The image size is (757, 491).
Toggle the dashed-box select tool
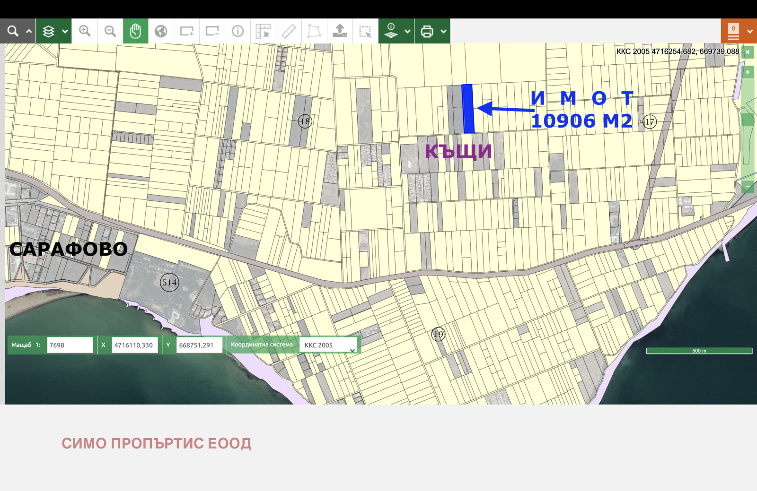[x=365, y=31]
